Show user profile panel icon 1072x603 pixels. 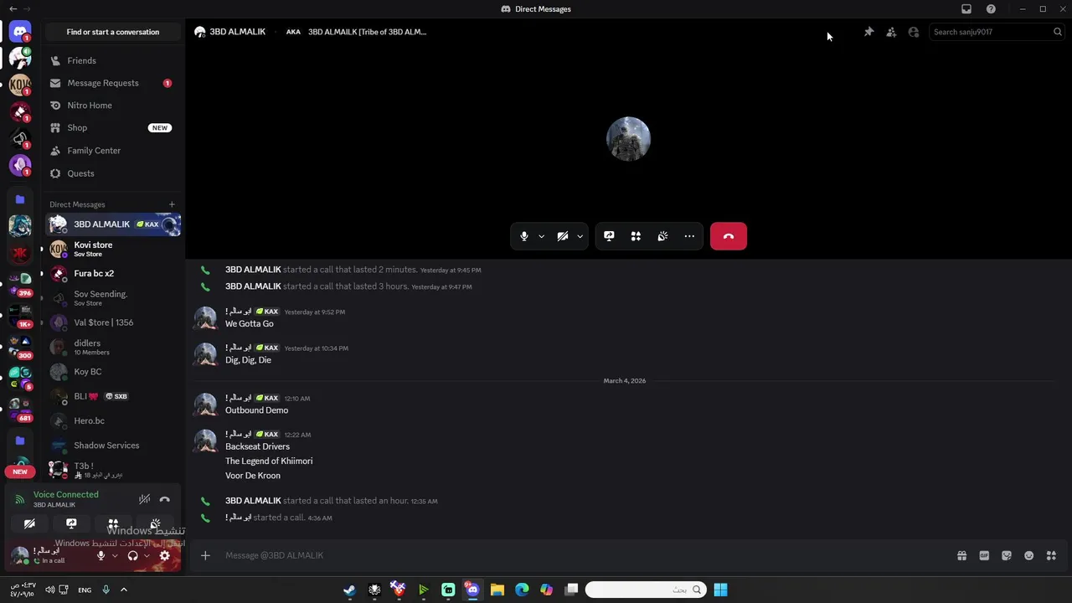pyautogui.click(x=914, y=32)
